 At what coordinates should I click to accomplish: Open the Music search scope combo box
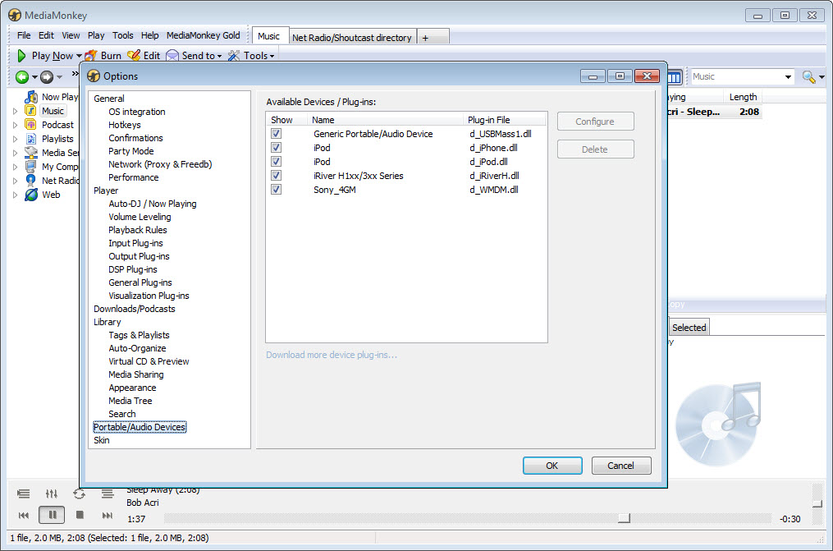coord(741,76)
